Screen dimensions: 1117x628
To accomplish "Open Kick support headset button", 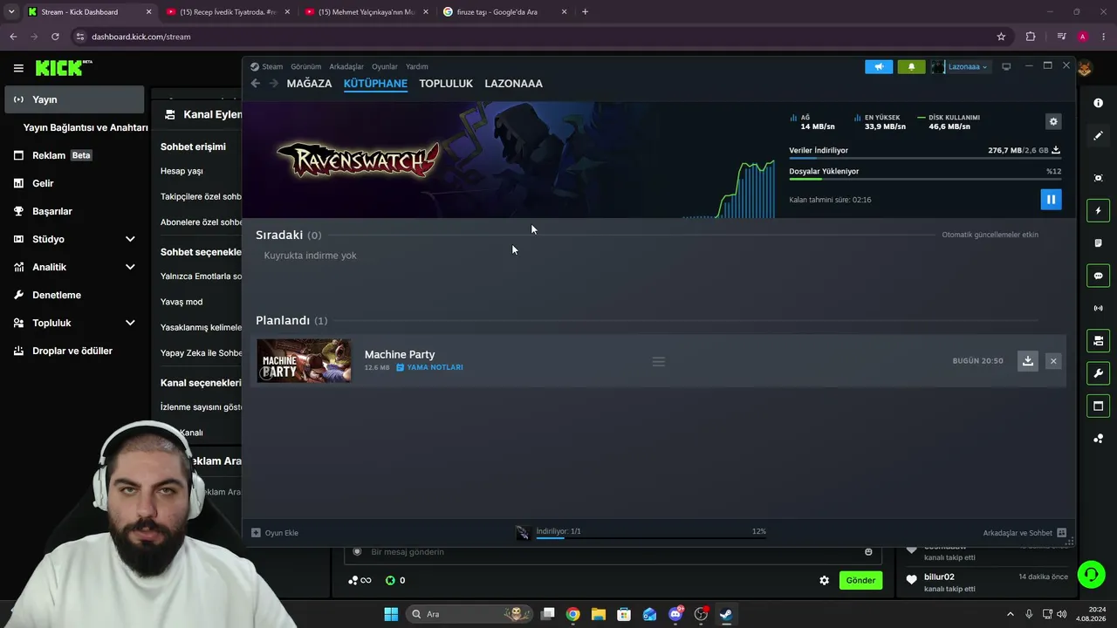I will coord(1091,574).
